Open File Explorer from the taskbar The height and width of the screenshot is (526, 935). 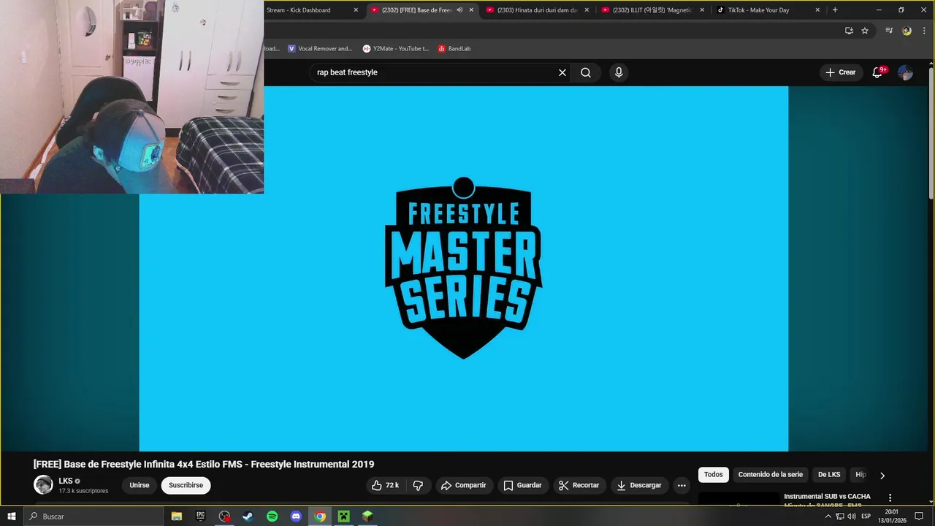pyautogui.click(x=177, y=517)
